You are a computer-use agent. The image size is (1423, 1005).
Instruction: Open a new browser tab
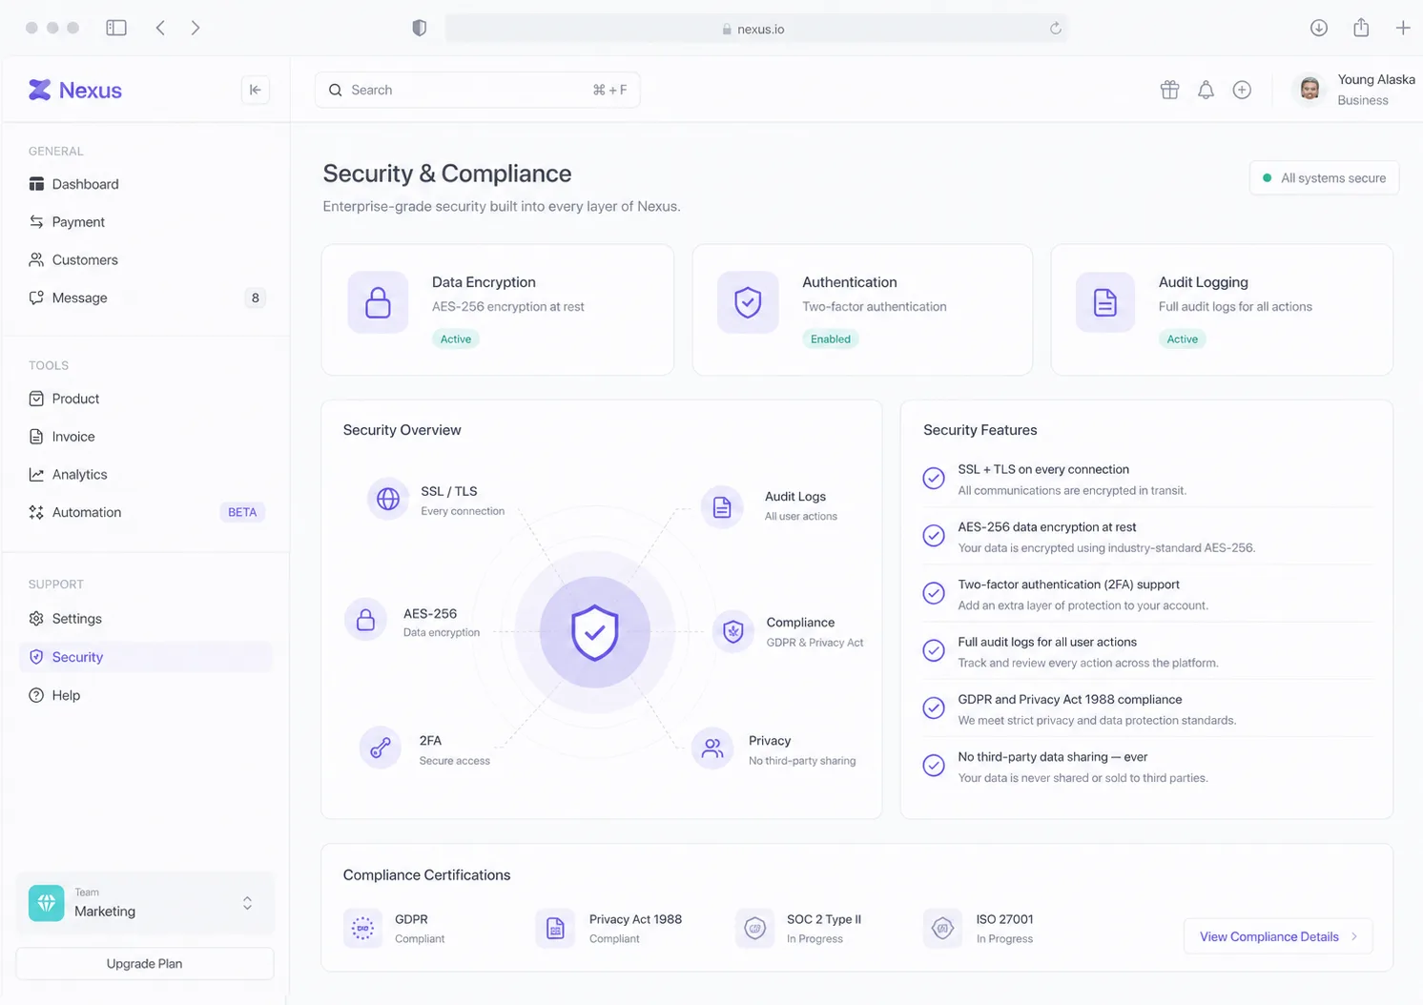[x=1403, y=28]
